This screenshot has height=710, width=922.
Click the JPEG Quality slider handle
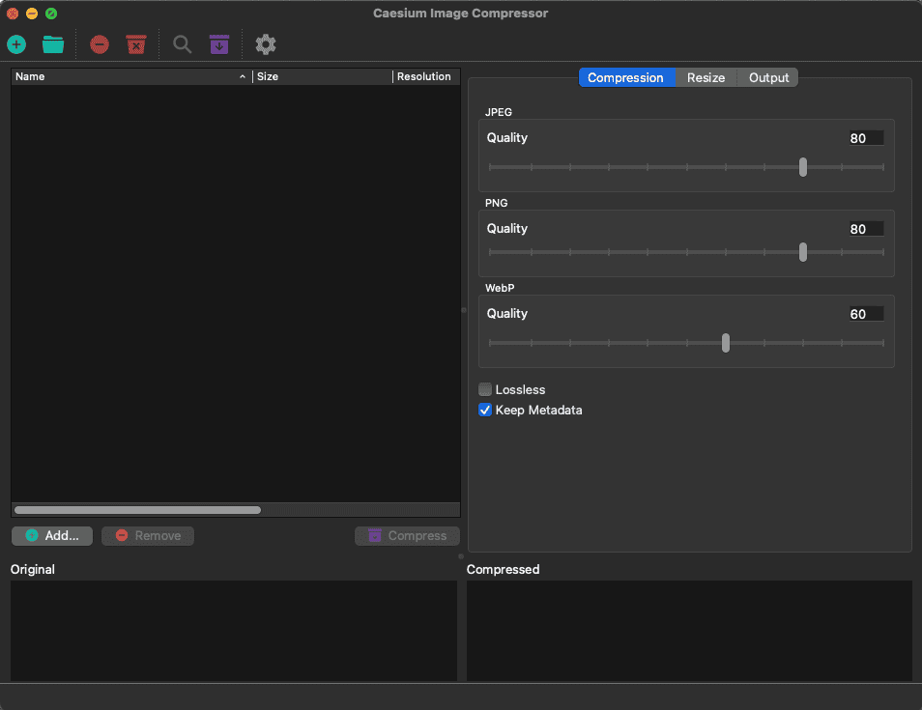coord(803,167)
